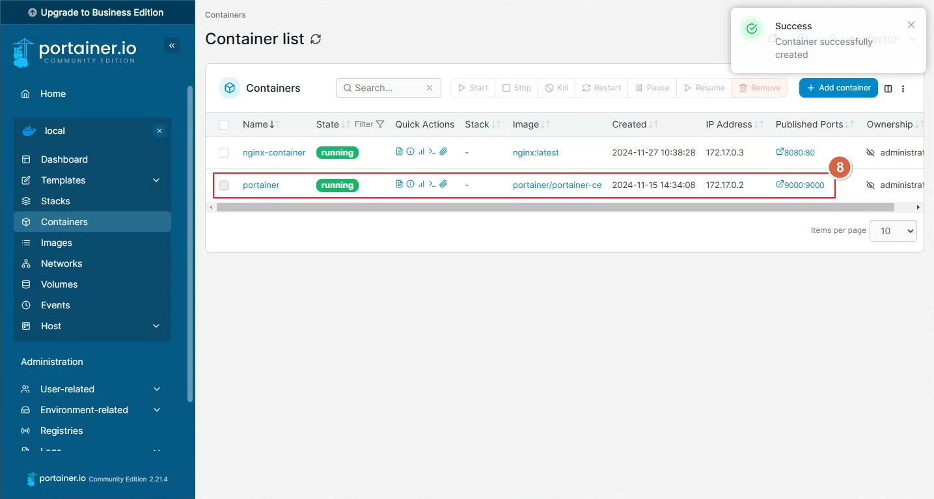Open exec console for nginx-container
Image resolution: width=934 pixels, height=499 pixels.
[x=432, y=152]
